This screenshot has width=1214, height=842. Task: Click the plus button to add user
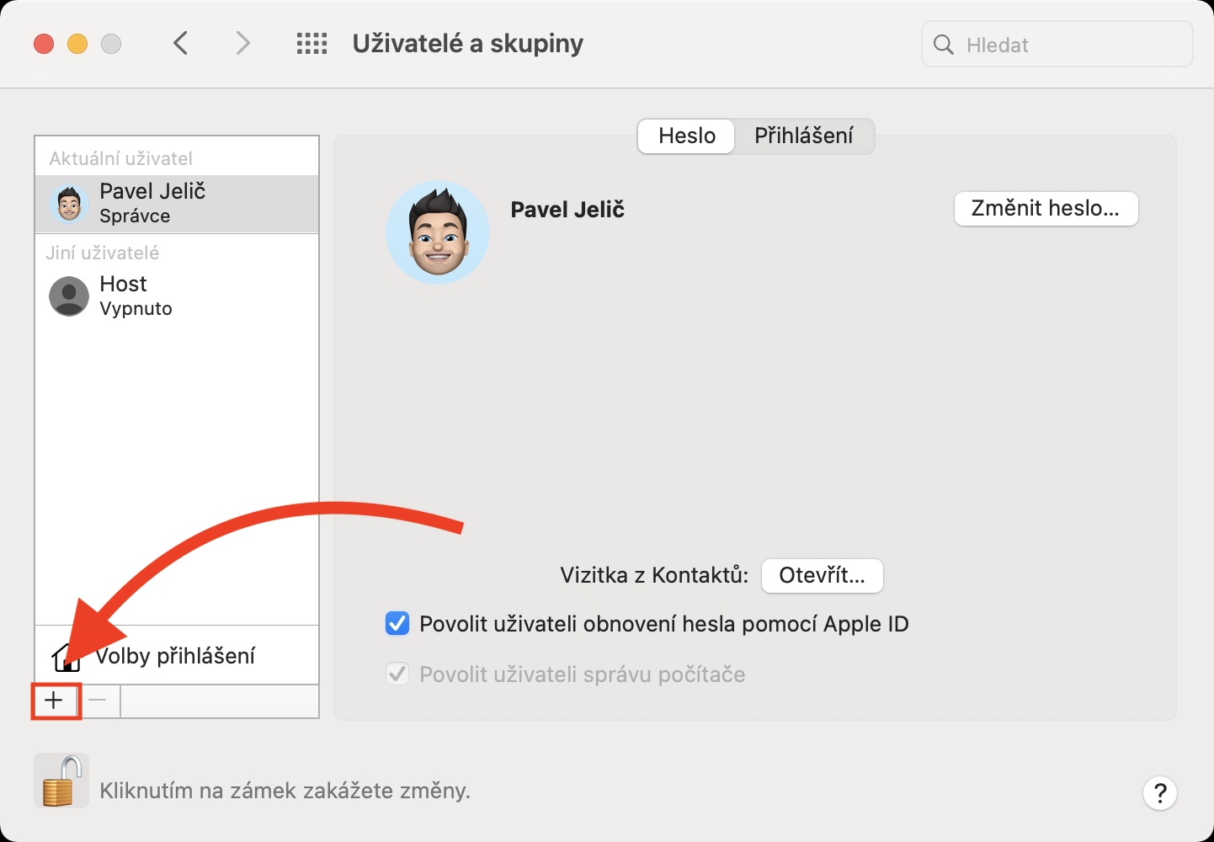(x=54, y=701)
